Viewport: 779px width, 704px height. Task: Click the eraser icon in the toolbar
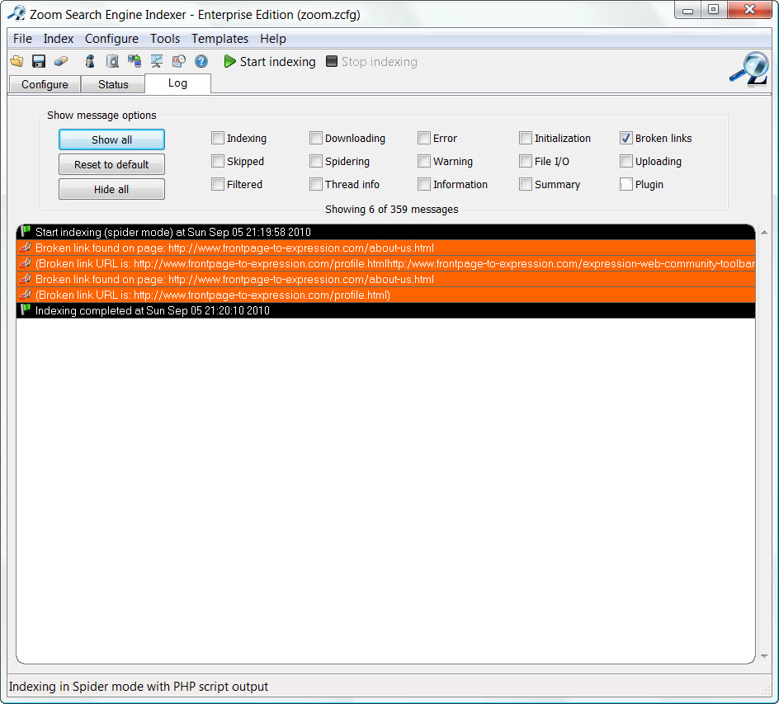coord(61,61)
